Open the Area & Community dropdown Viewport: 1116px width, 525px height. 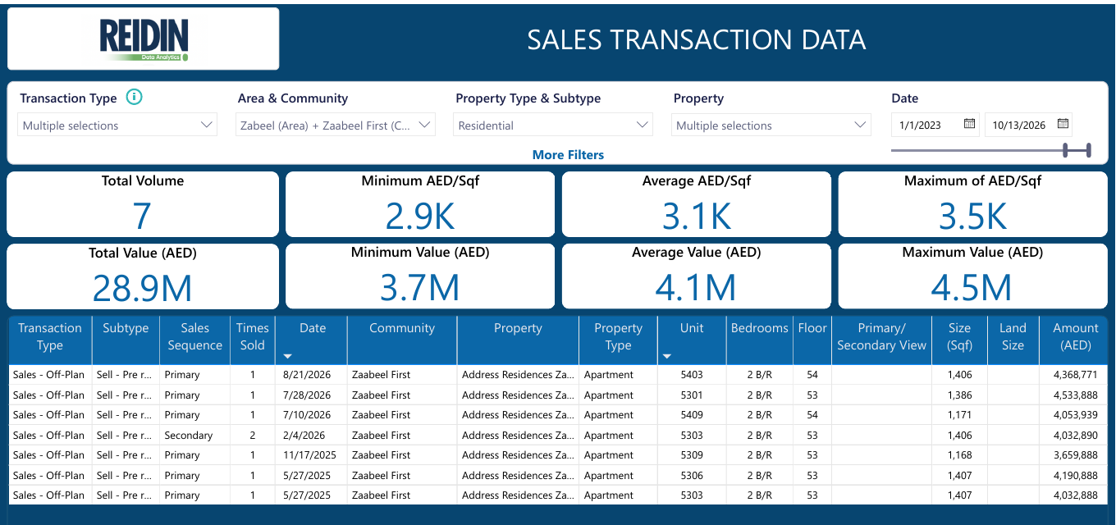pyautogui.click(x=335, y=126)
